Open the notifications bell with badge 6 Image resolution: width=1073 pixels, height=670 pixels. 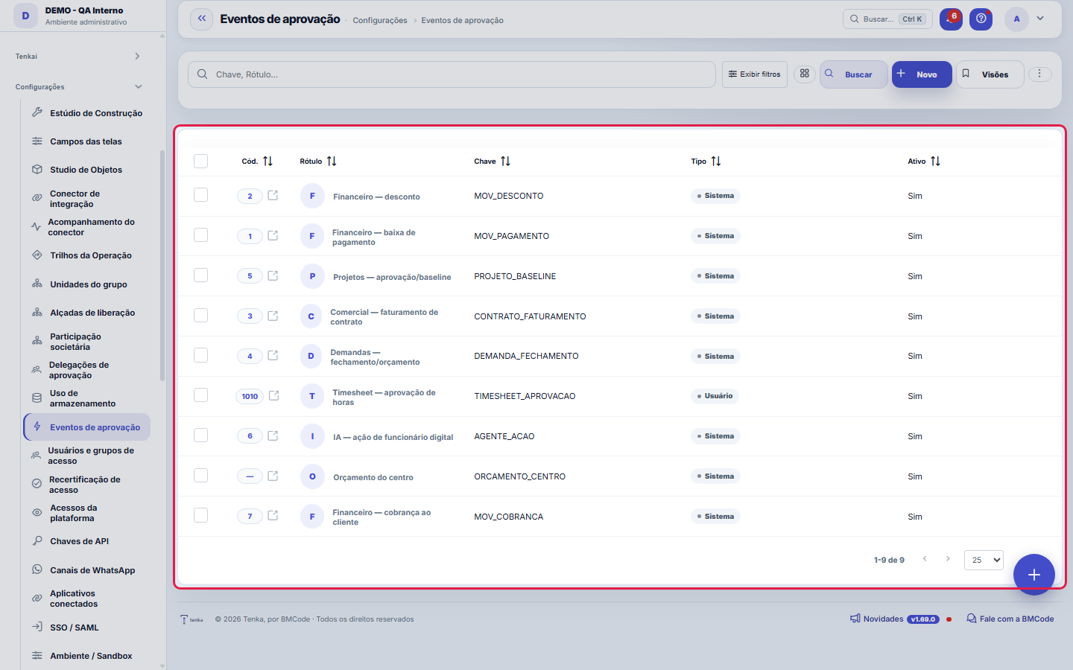click(x=951, y=19)
